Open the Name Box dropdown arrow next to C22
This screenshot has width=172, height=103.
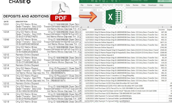[x=91, y=10]
